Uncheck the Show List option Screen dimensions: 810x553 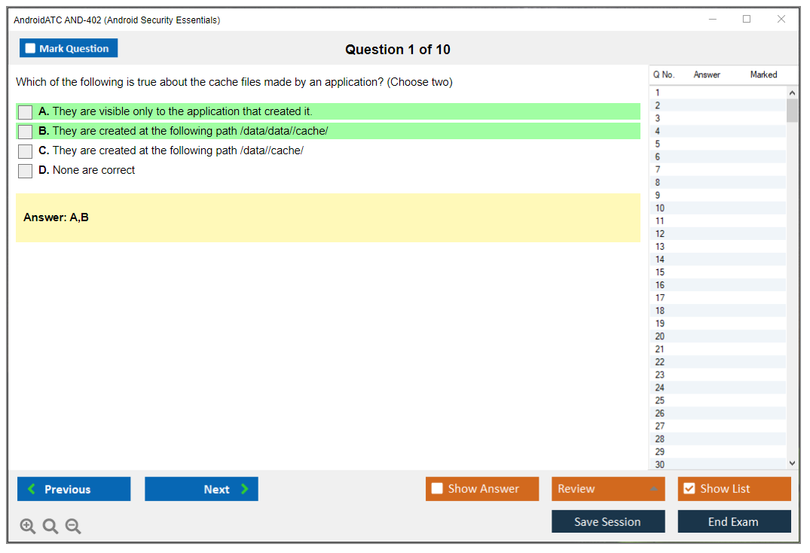click(689, 489)
